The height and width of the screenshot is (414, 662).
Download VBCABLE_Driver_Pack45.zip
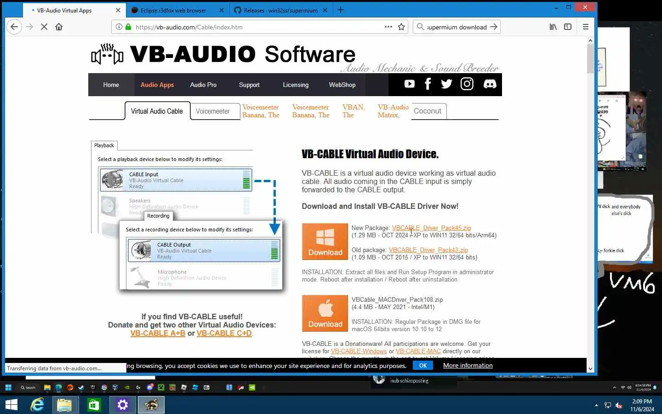click(x=431, y=228)
